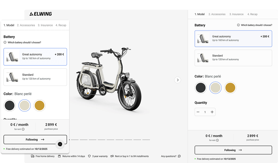Click the info icon next to 'for rent' in the right panel

pyautogui.click(x=217, y=140)
